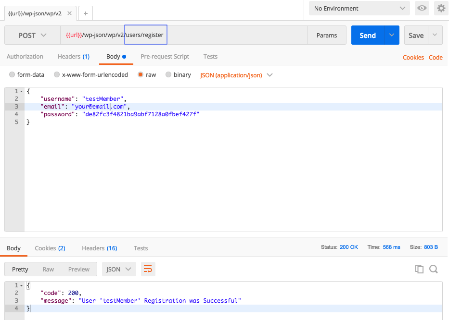Toggle line wrap icon in response
Screen dimensions: 449x320
(148, 269)
